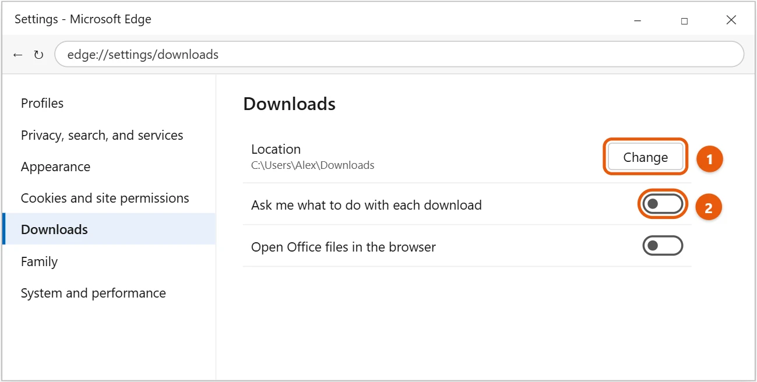The height and width of the screenshot is (382, 757).
Task: Open the Profiles settings section
Action: point(109,103)
